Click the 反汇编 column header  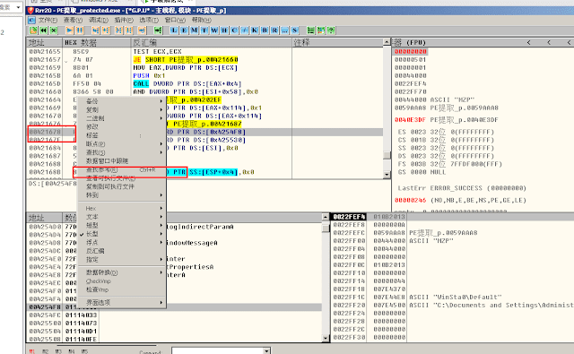click(x=212, y=43)
